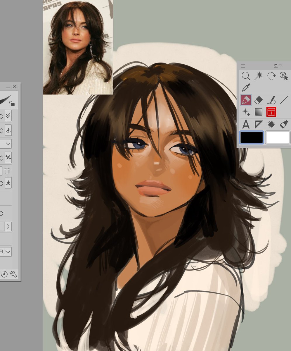Select the magic wand auto-select tool
This screenshot has width=291, height=351.
258,76
